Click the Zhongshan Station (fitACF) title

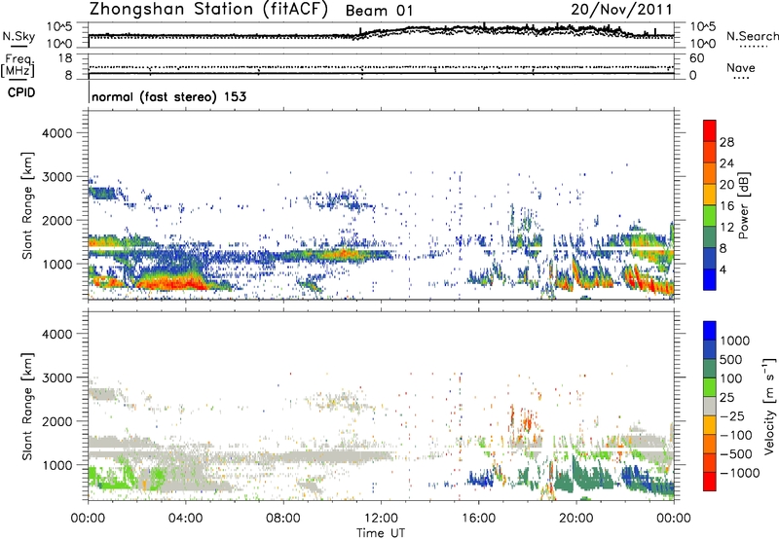(208, 10)
